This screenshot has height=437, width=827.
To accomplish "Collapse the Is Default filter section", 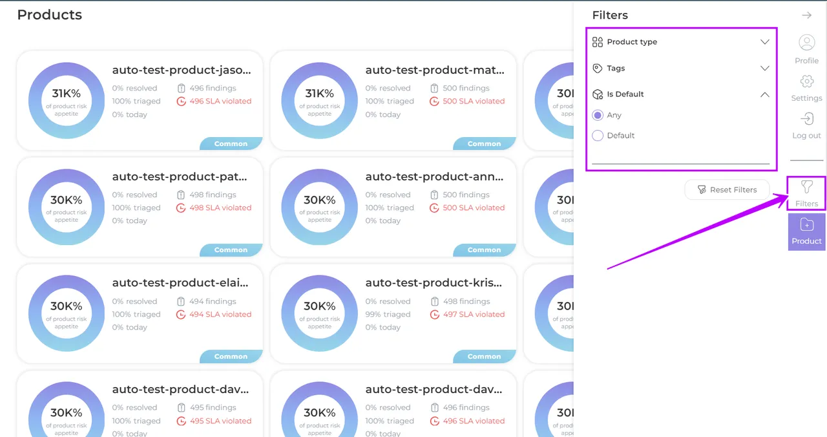I will click(765, 94).
